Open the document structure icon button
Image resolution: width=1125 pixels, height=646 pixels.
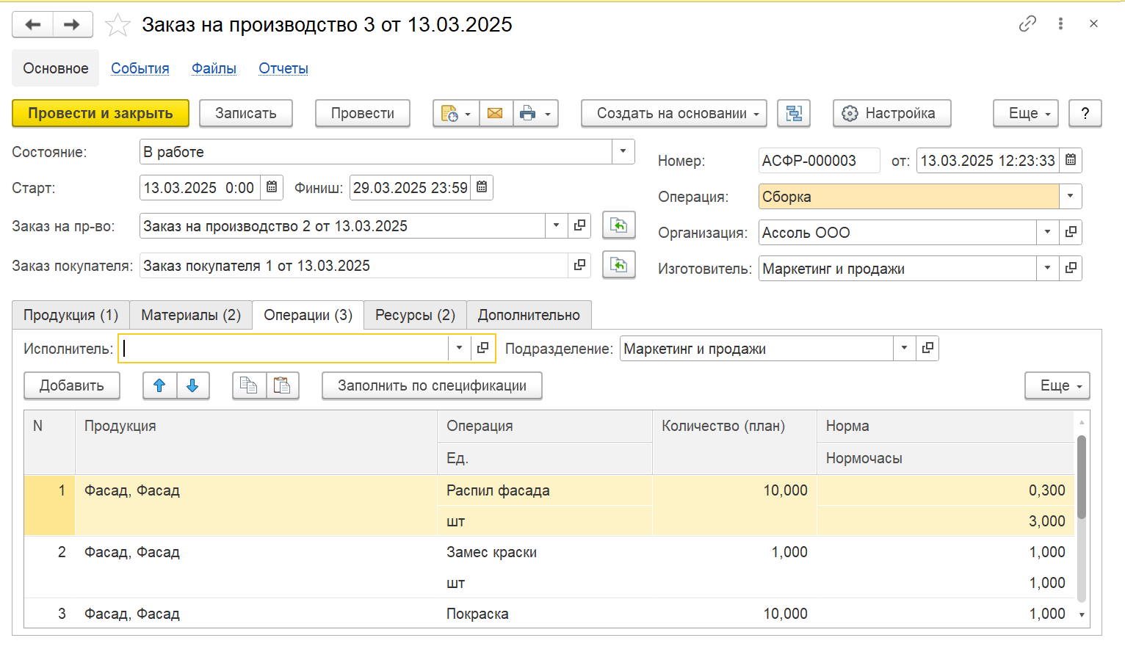point(794,114)
